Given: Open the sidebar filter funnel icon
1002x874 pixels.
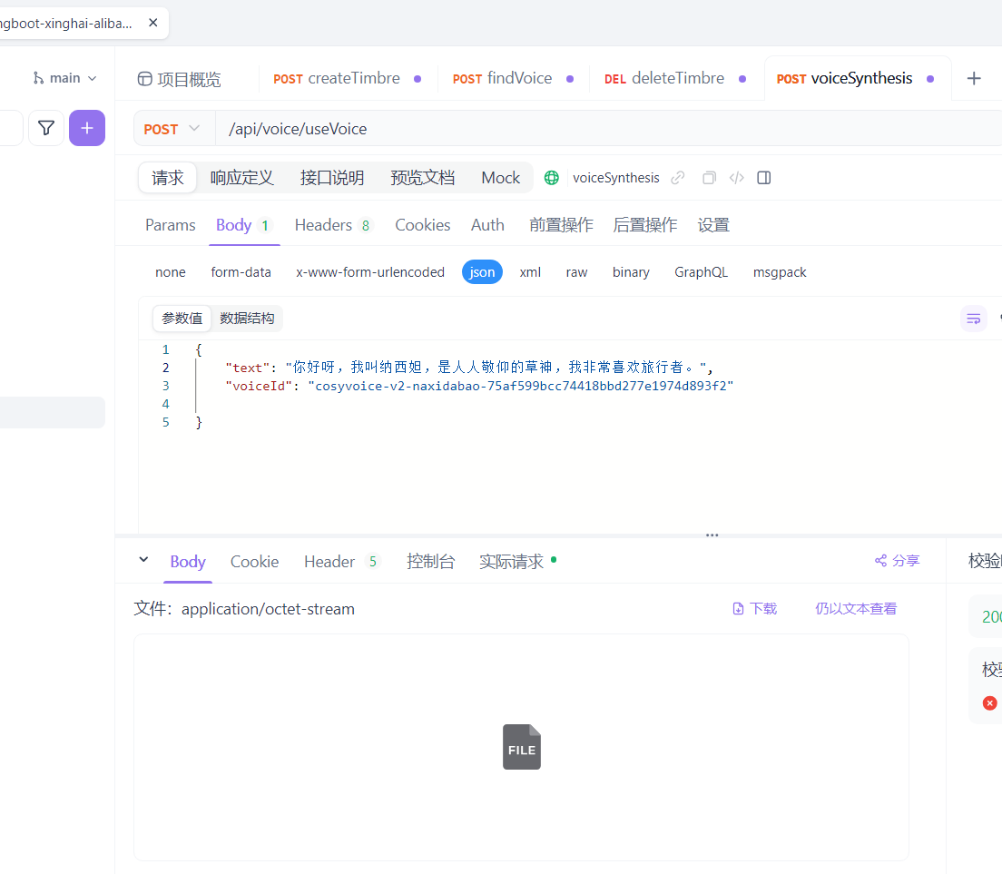Looking at the screenshot, I should [x=45, y=128].
